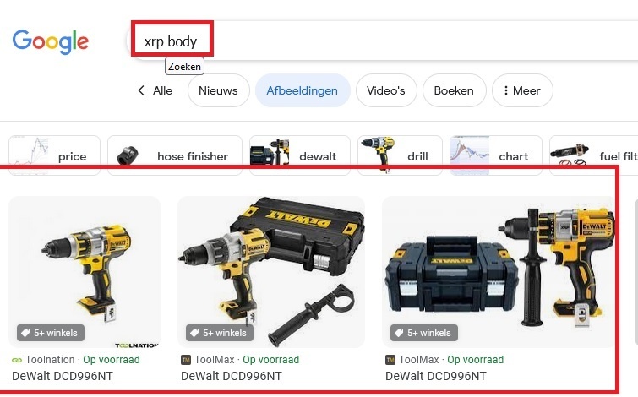Open the first DeWalt DCD996NT drill thumbnail
The height and width of the screenshot is (397, 638).
click(85, 272)
